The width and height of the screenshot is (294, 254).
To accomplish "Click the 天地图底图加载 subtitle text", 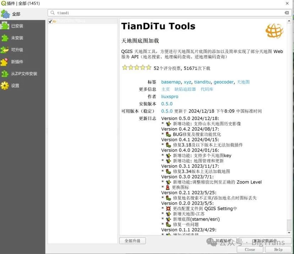I will point(140,41).
